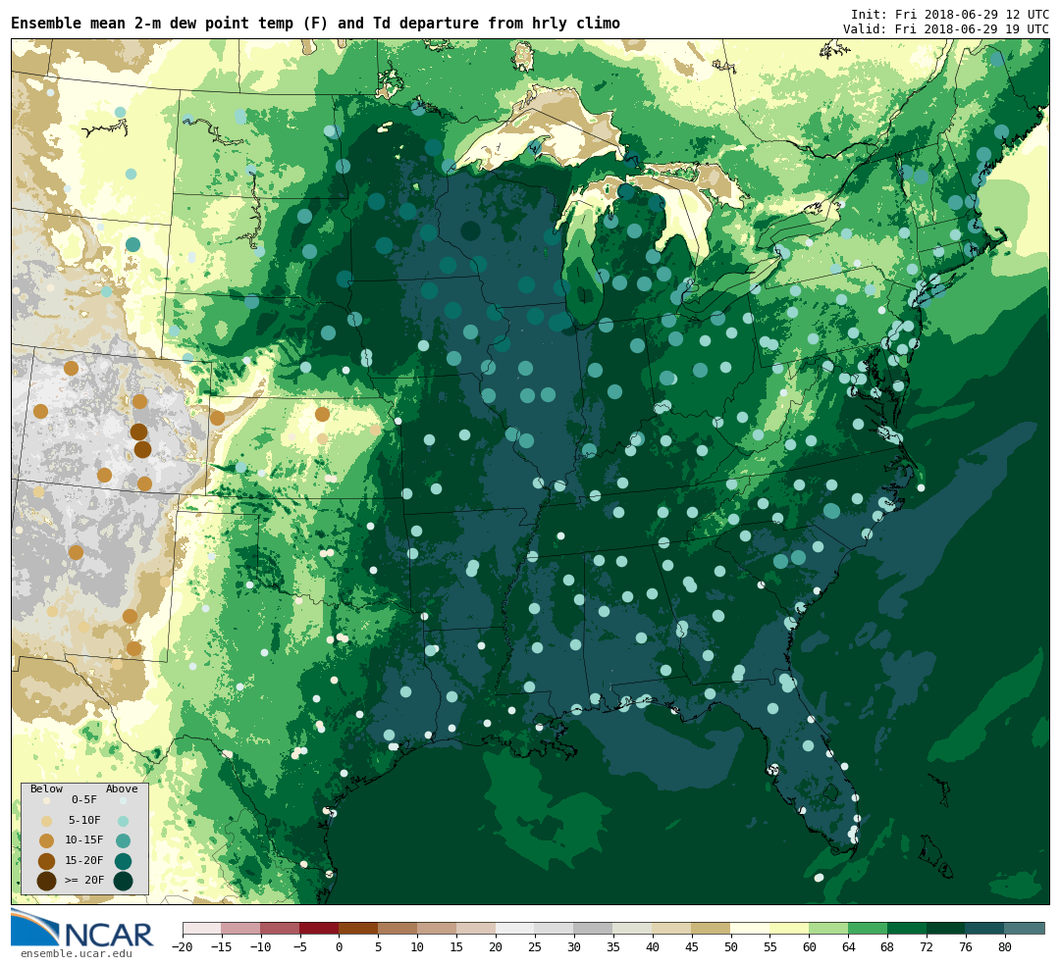Select the gray swatch between 30 and 35
This screenshot has height=966, width=1060.
tap(594, 928)
